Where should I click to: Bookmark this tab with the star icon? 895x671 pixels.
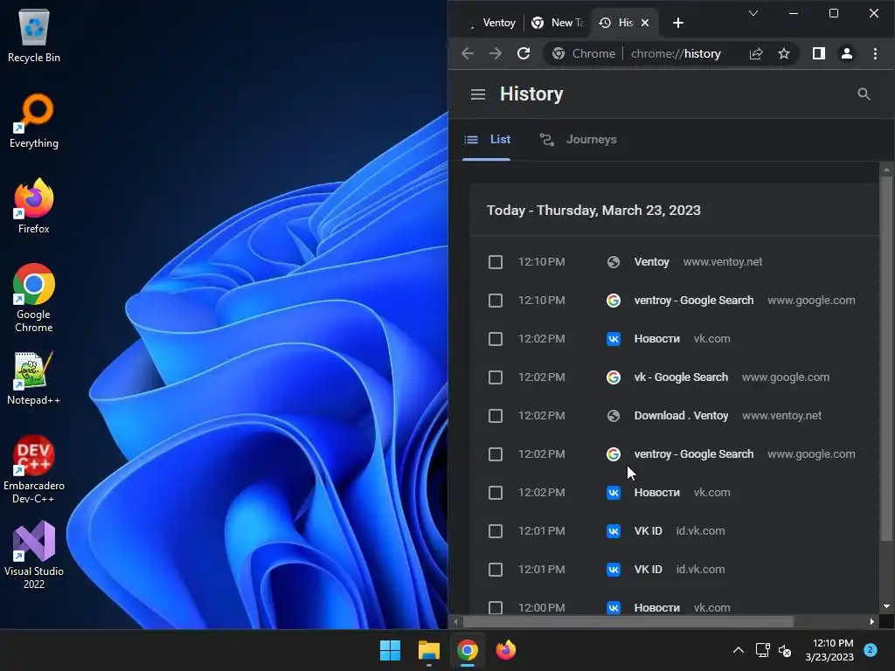(x=784, y=53)
